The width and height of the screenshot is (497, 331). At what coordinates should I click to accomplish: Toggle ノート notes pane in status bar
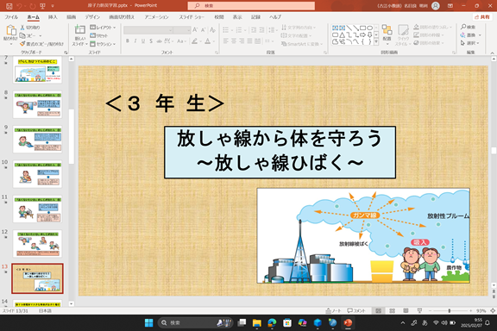333,310
